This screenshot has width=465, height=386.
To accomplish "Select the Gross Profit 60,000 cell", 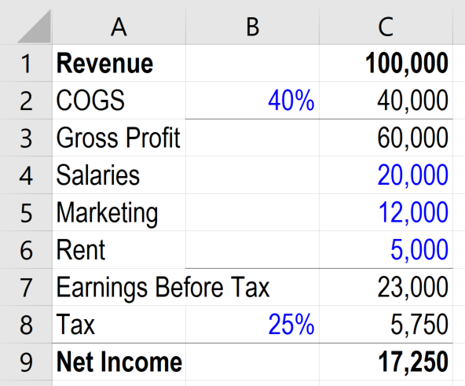I will click(x=386, y=138).
